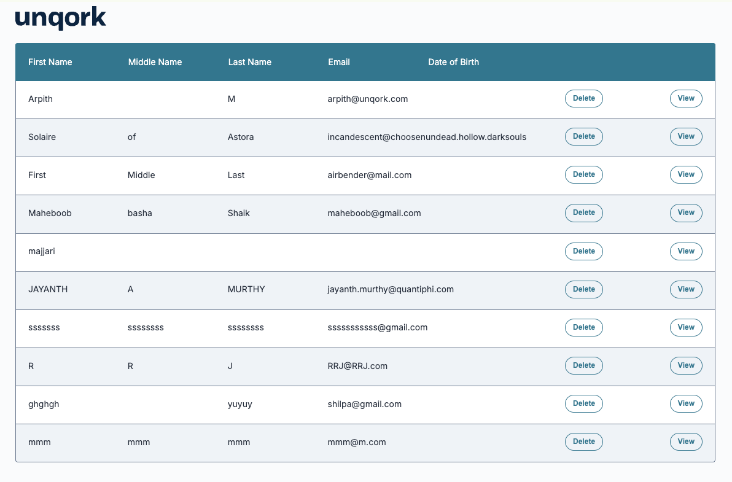Delete the Solaire of Astora row
This screenshot has width=732, height=482.
[583, 136]
